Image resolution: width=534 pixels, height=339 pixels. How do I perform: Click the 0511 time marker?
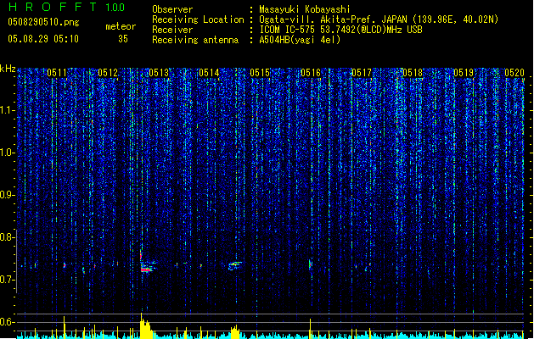[x=57, y=73]
